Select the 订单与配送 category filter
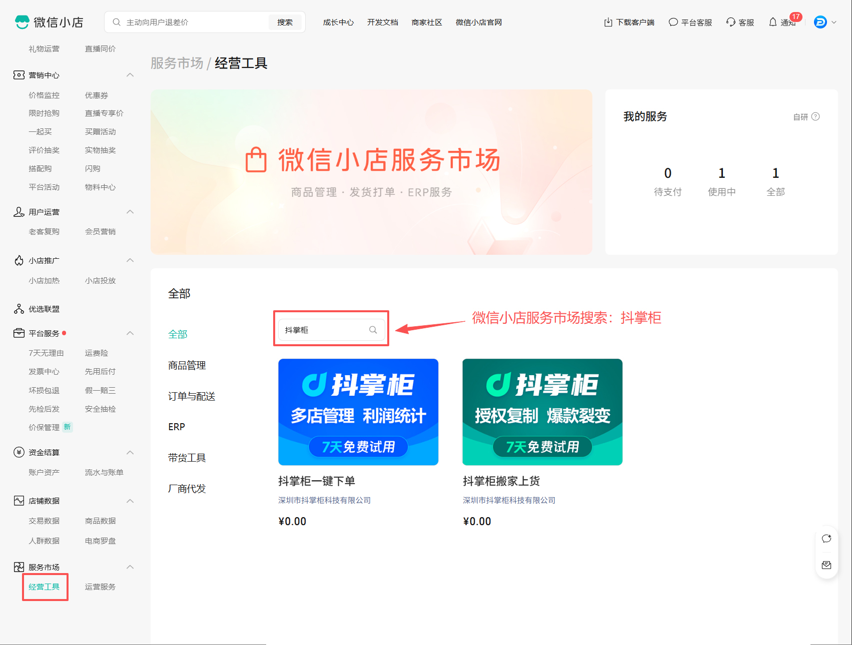 (192, 396)
